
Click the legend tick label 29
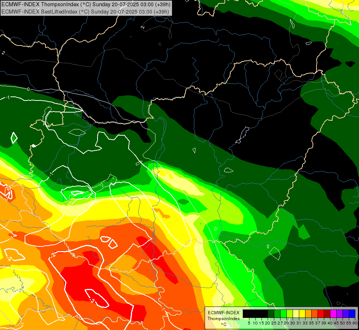[287, 323]
